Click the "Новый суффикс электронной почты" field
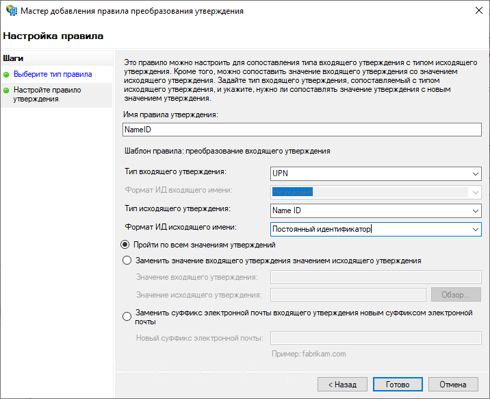The width and height of the screenshot is (490, 399). (x=376, y=337)
